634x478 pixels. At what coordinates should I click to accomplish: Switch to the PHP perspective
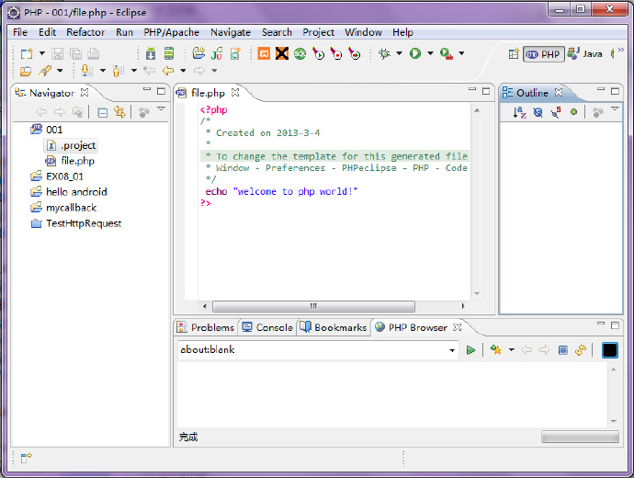click(x=543, y=54)
